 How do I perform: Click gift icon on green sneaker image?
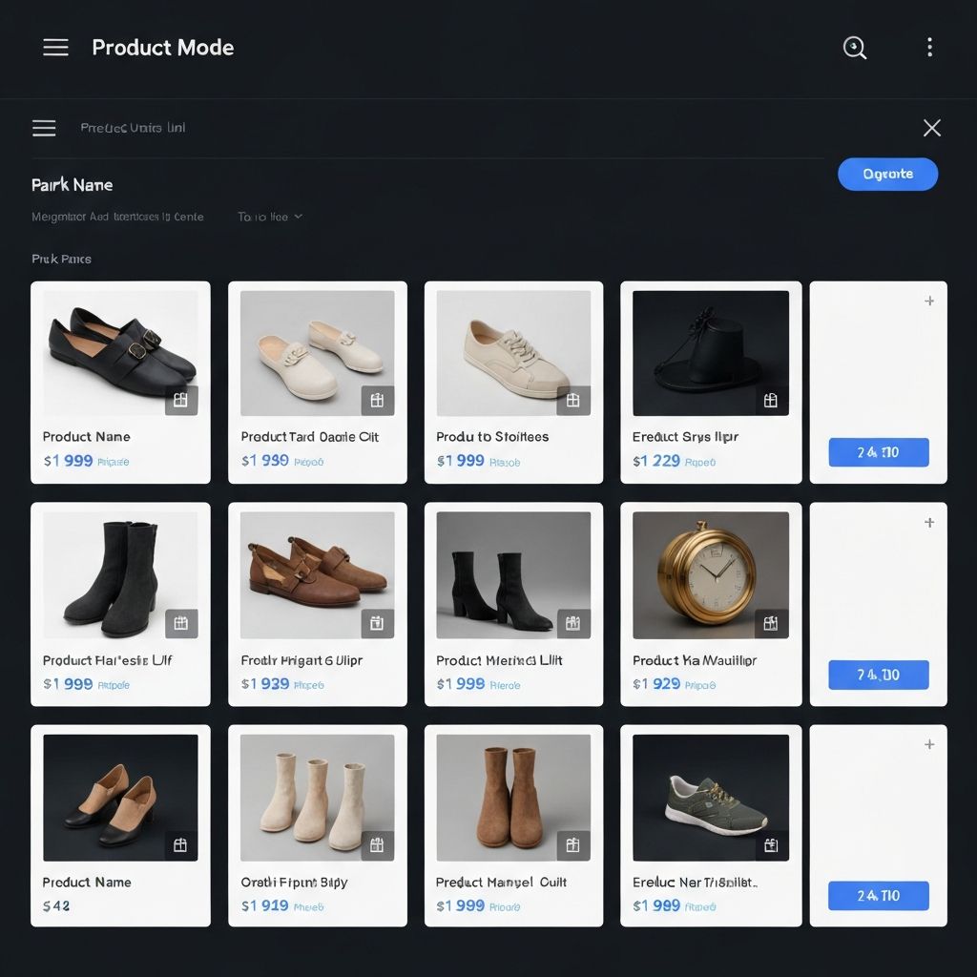coord(771,845)
